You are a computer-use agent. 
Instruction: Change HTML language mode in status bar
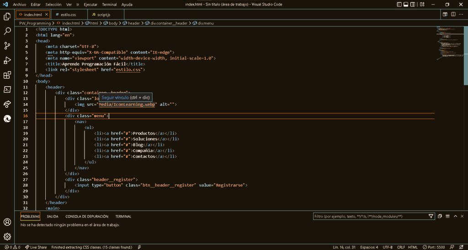click(x=413, y=247)
